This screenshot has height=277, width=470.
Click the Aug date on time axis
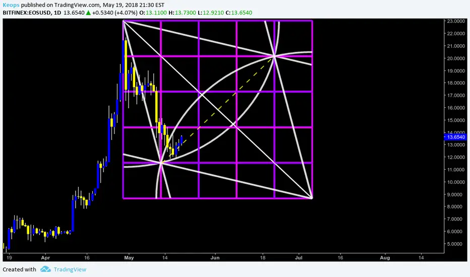click(x=385, y=257)
